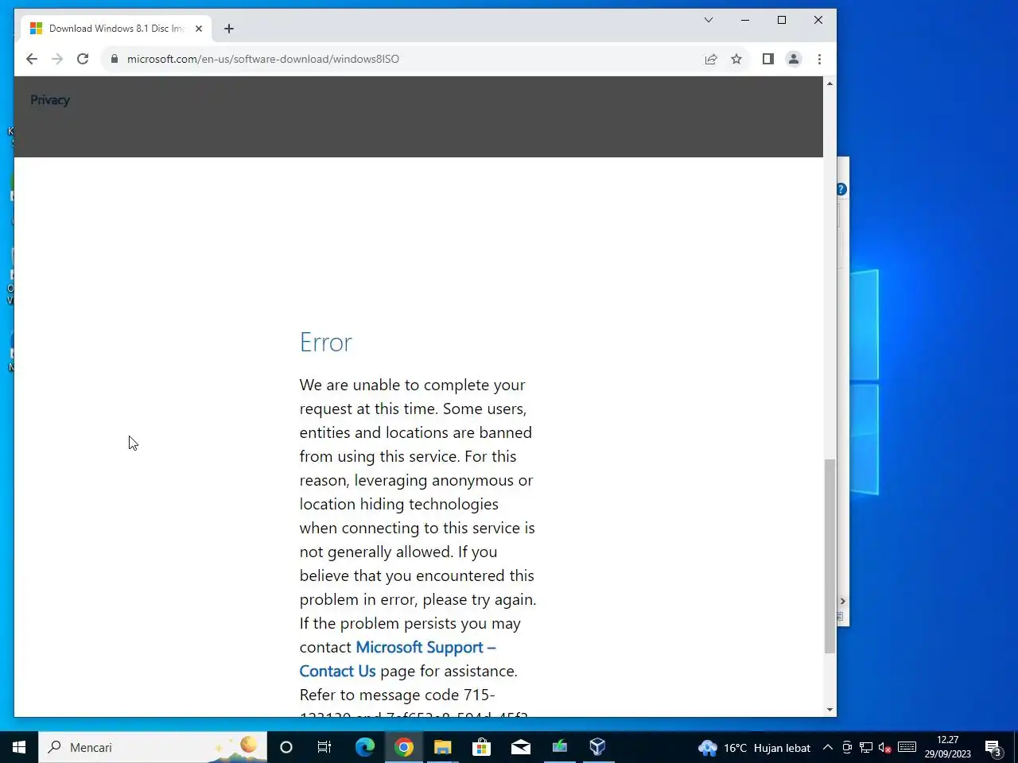The image size is (1018, 763).
Task: Follow the Microsoft Support – Contact Us link
Action: [x=398, y=659]
